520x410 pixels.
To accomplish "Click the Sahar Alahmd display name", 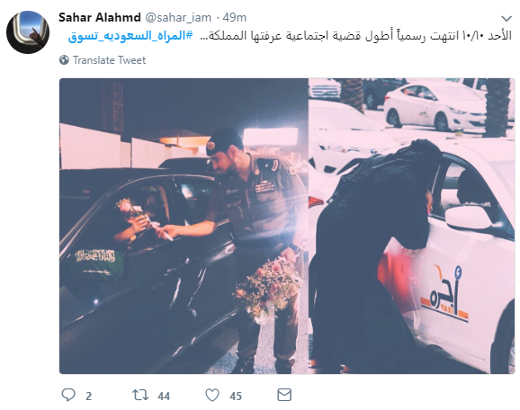I will tap(100, 17).
